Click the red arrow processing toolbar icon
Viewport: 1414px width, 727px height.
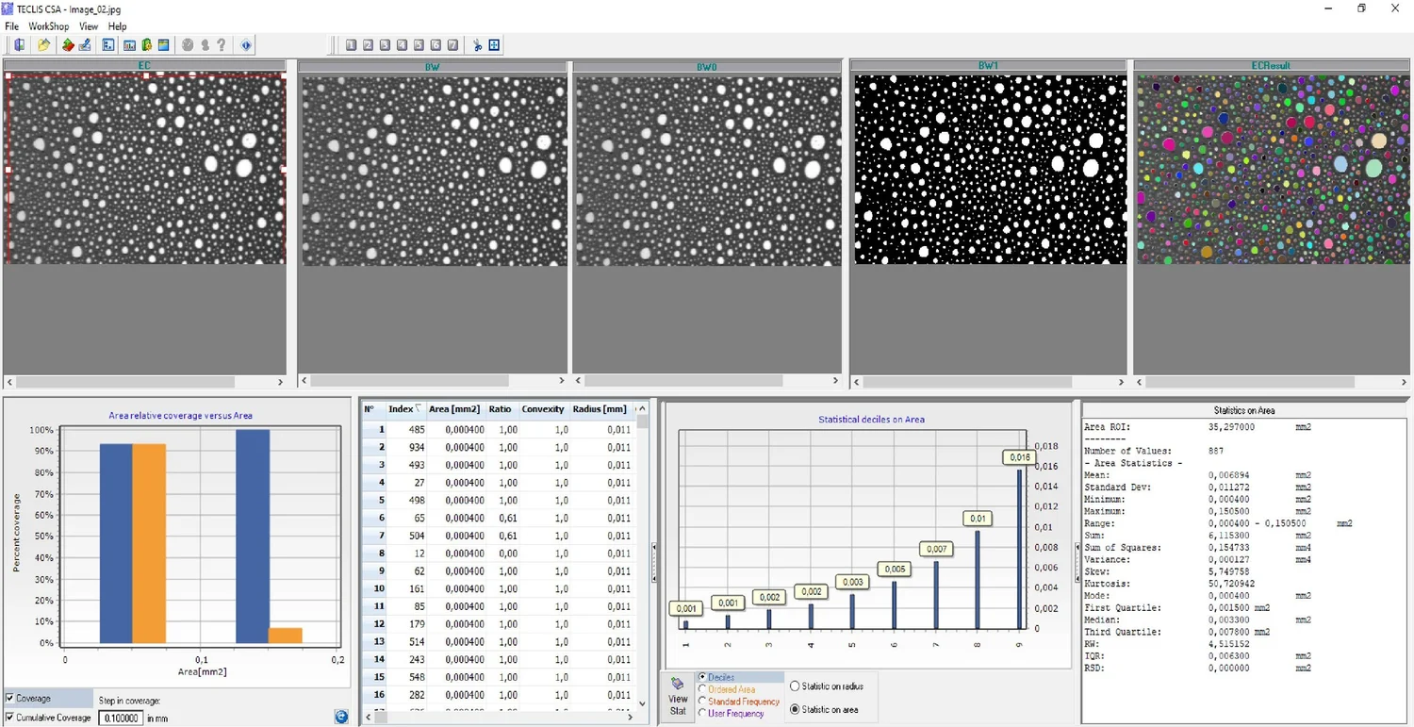point(69,44)
